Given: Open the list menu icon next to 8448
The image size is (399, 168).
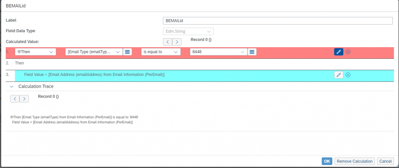Looking at the screenshot, I should 252,52.
